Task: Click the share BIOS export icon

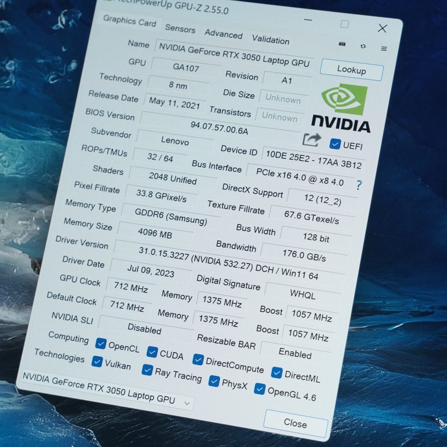Action: [x=311, y=140]
